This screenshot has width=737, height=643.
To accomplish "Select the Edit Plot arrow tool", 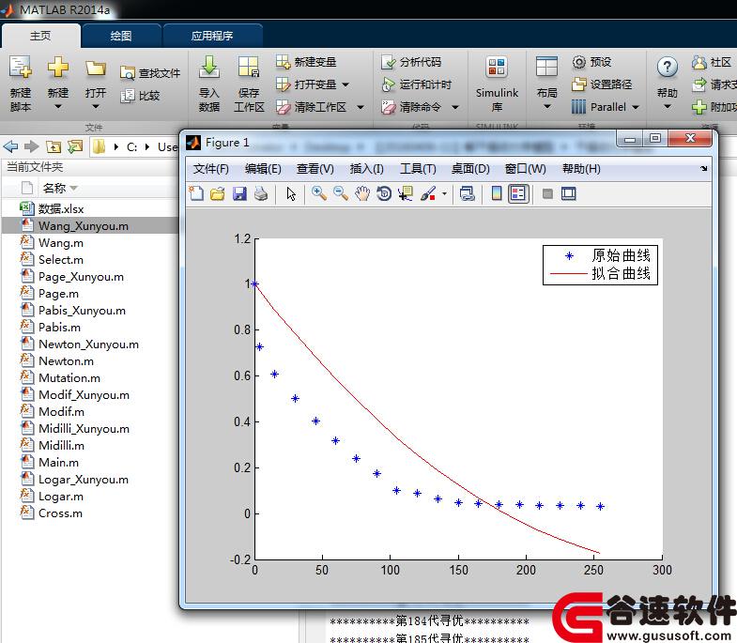I will click(291, 193).
